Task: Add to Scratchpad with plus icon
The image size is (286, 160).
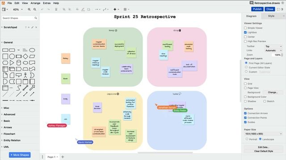Action: (29, 27)
